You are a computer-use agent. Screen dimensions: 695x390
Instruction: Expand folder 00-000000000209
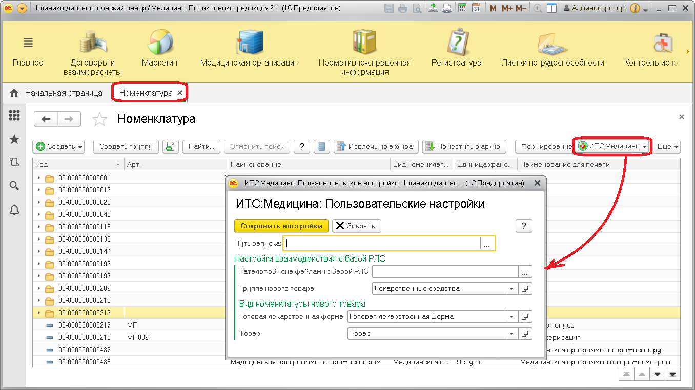coord(39,288)
